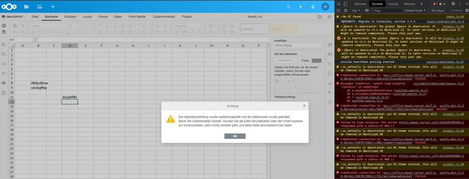Click DevTools live expression eye icon
The image size is (469, 179).
click(367, 10)
